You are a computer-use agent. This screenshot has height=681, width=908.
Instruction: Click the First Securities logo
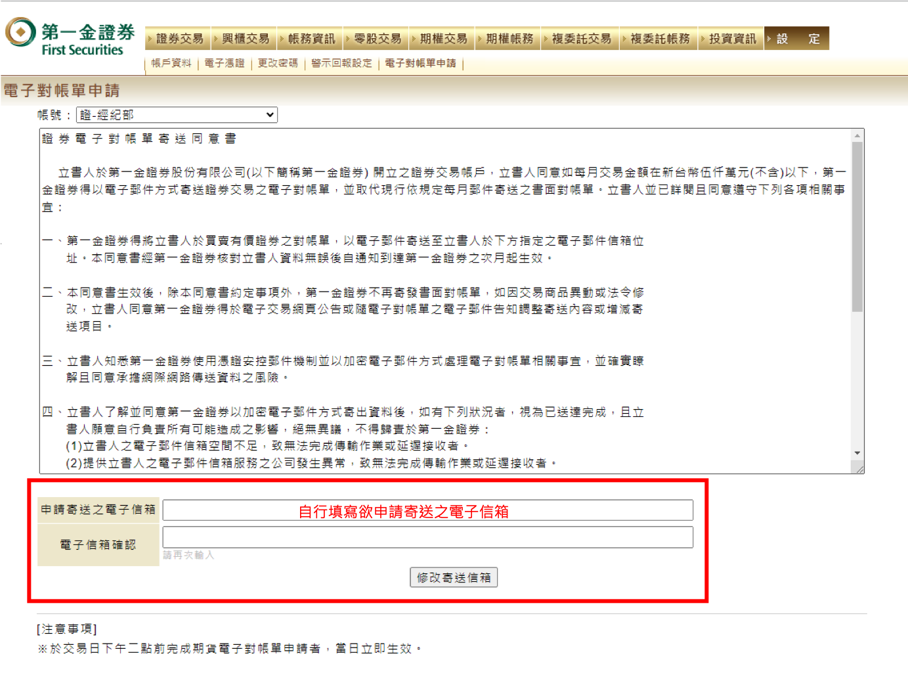point(70,37)
